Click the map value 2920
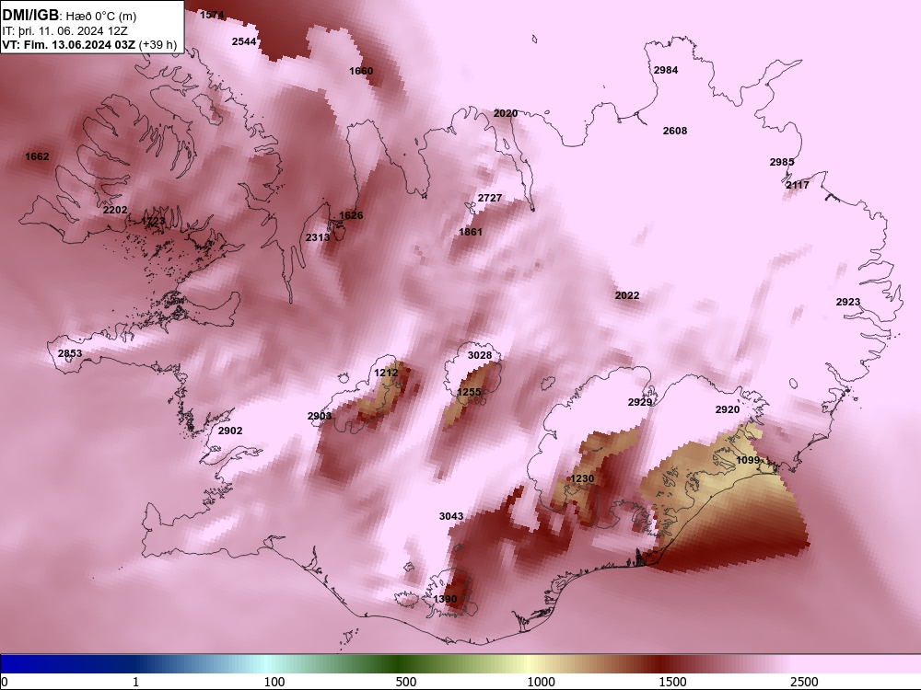 coord(728,409)
